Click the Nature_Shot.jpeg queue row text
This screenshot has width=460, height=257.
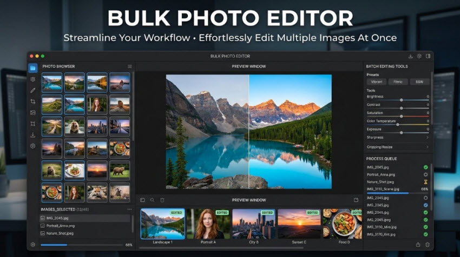pyautogui.click(x=380, y=182)
